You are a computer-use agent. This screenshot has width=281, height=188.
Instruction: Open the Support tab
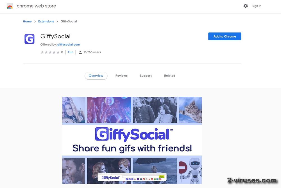[146, 76]
